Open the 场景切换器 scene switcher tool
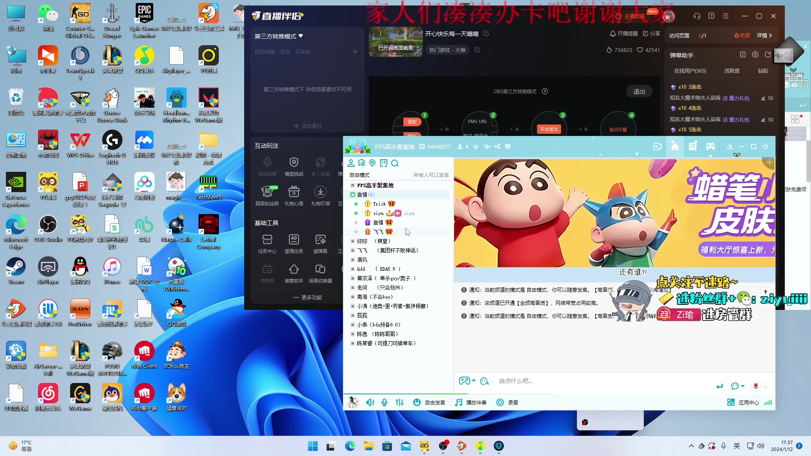The width and height of the screenshot is (811, 456). [321, 273]
